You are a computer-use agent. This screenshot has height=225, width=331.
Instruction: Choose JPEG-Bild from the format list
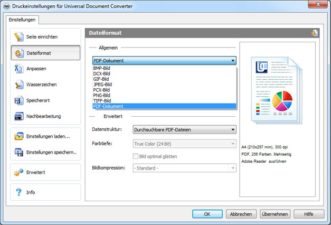[164, 85]
